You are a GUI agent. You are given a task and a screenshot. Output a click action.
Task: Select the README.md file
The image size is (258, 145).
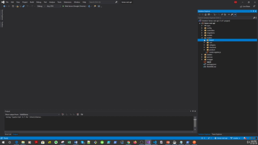pos(211,67)
